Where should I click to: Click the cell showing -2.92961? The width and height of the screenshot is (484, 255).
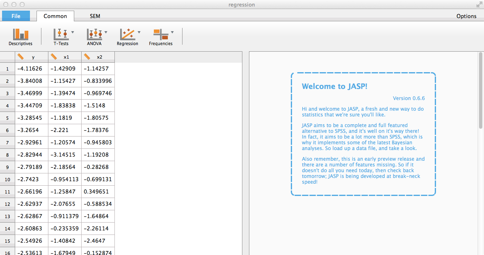(32, 143)
